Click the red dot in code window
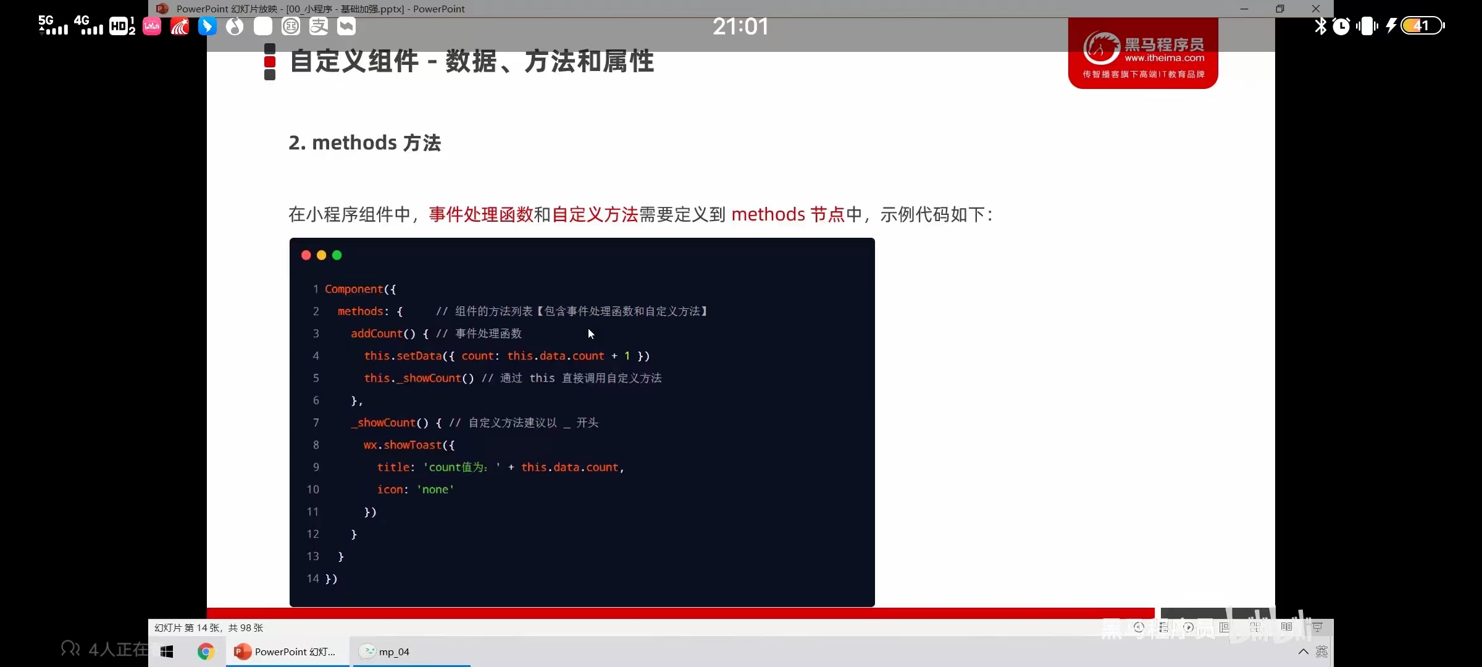Viewport: 1482px width, 667px height. [306, 255]
